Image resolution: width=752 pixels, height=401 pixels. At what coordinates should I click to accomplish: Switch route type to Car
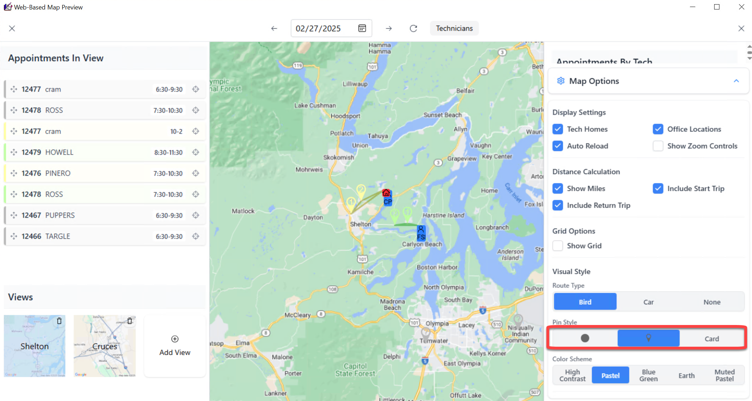tap(648, 302)
